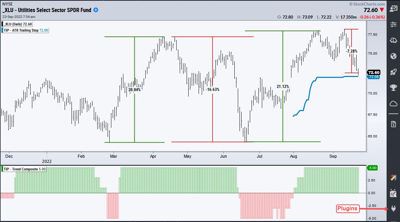Click the O: 72.80 open value
The image size is (400, 222).
pos(285,17)
